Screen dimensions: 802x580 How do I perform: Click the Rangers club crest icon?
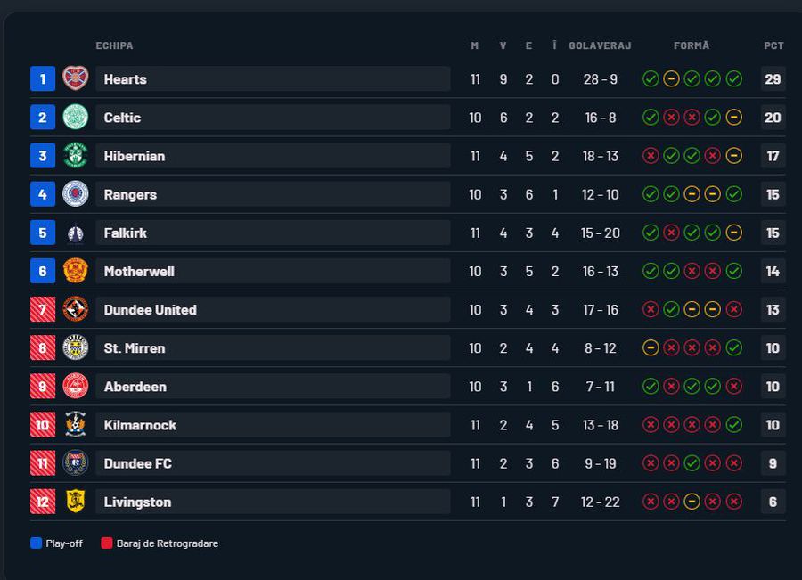pyautogui.click(x=76, y=193)
